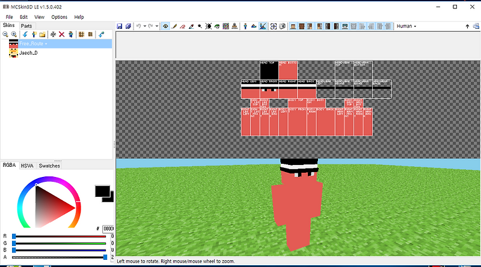Select the color Dropper tool

[191, 26]
